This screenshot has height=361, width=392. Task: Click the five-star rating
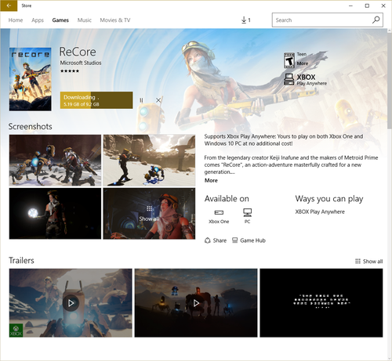[x=70, y=71]
